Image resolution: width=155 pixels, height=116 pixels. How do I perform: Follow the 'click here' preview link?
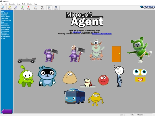coord(77,32)
